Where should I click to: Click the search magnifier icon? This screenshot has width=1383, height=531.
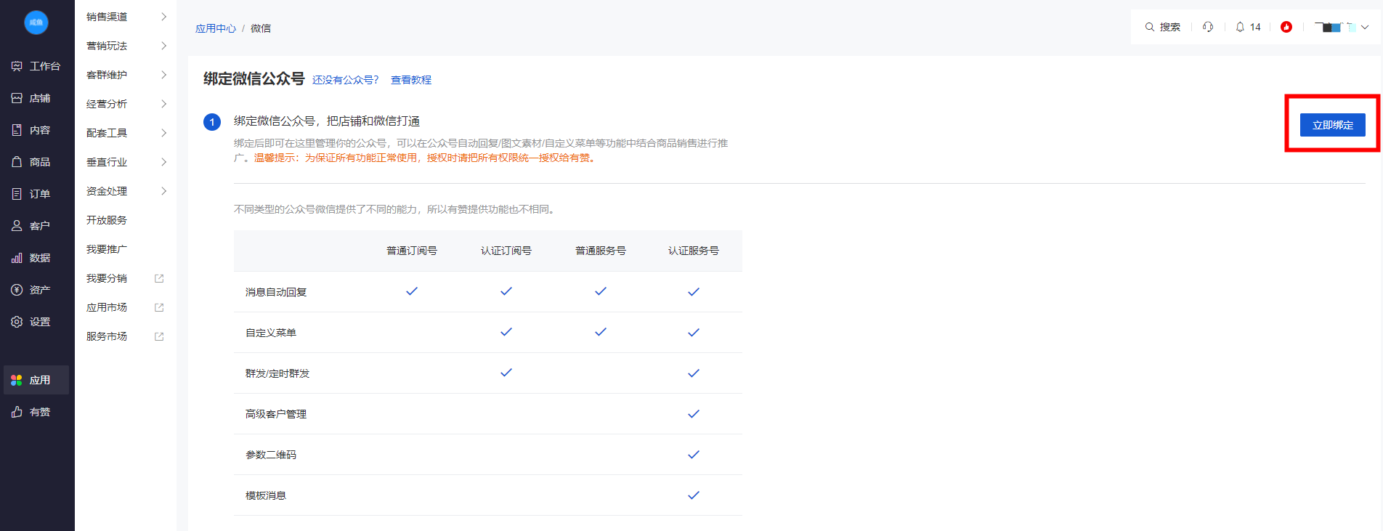click(x=1150, y=27)
